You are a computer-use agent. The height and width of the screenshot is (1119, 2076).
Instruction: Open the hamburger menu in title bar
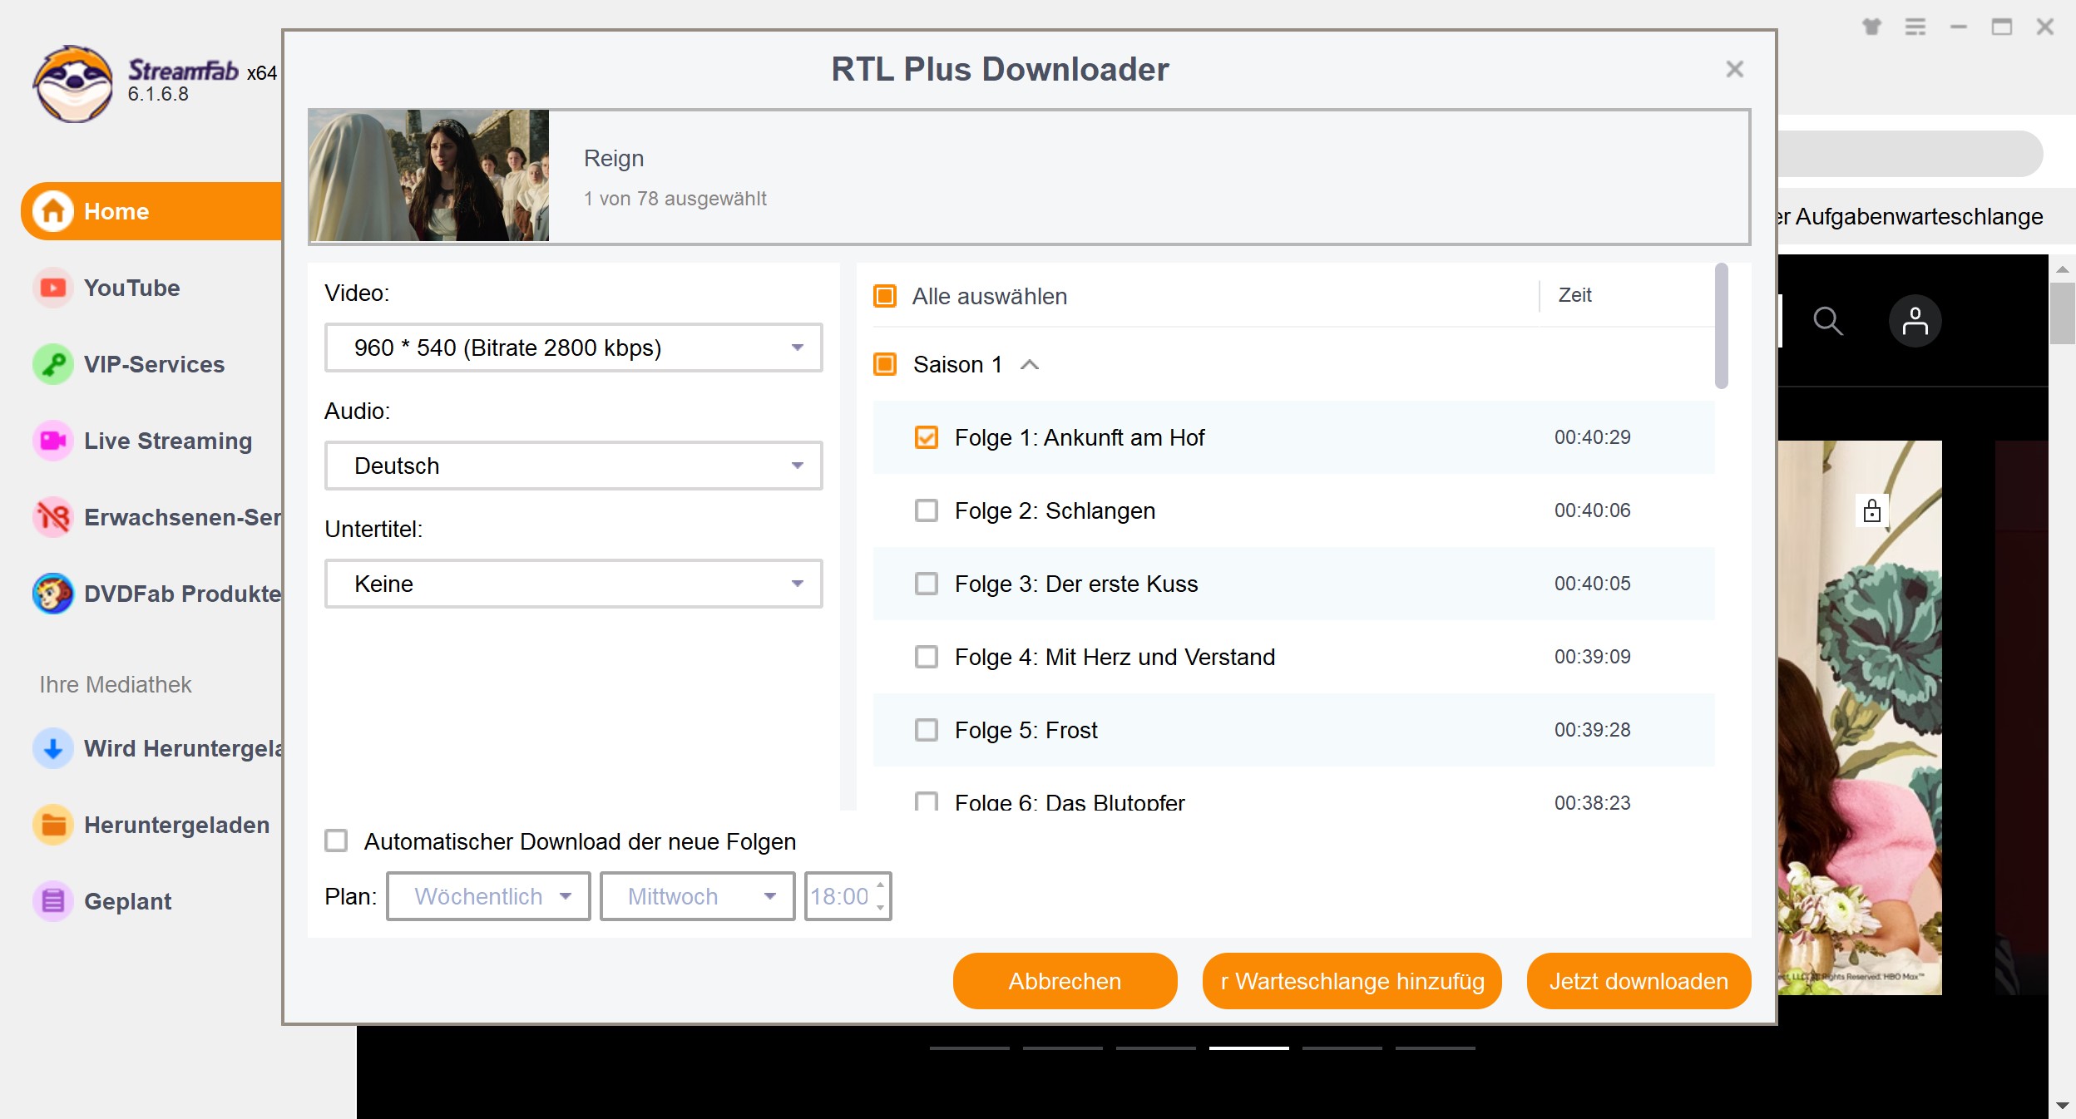coord(1915,27)
